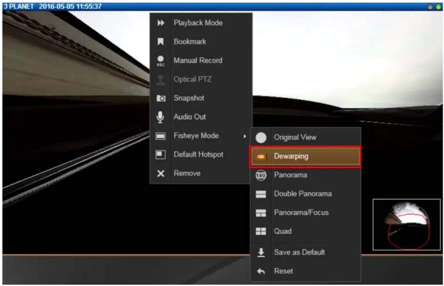
Task: Click the Manual Record REC icon
Action: click(160, 61)
